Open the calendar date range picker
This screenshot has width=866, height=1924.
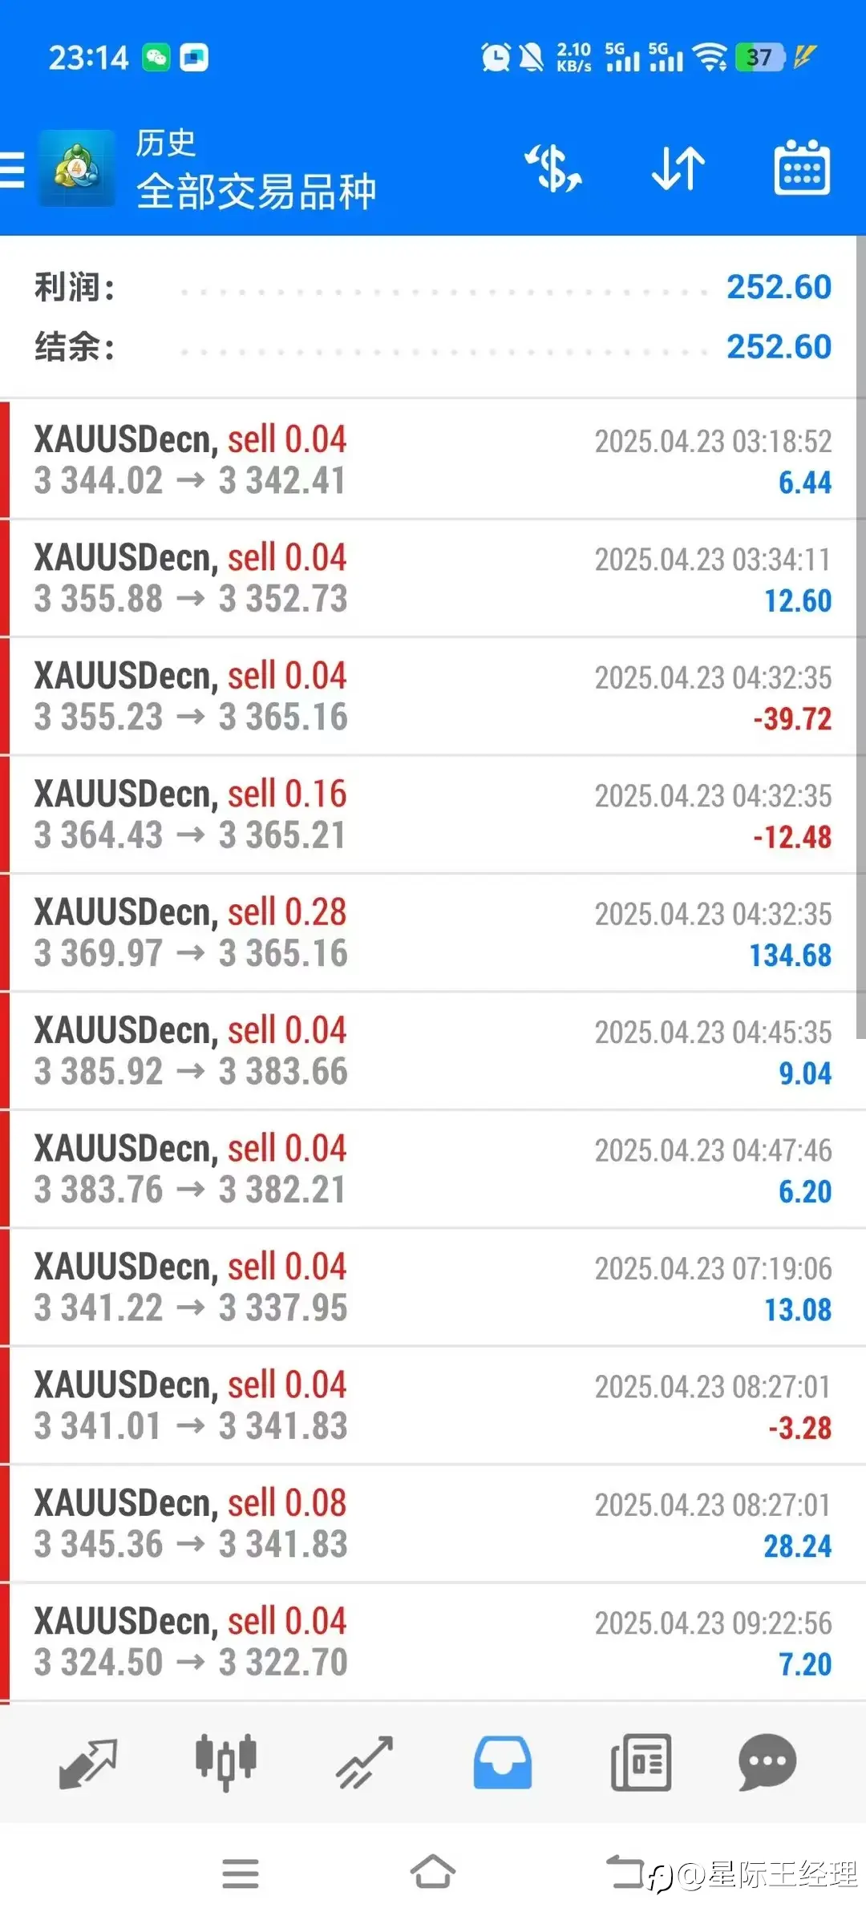coord(802,168)
